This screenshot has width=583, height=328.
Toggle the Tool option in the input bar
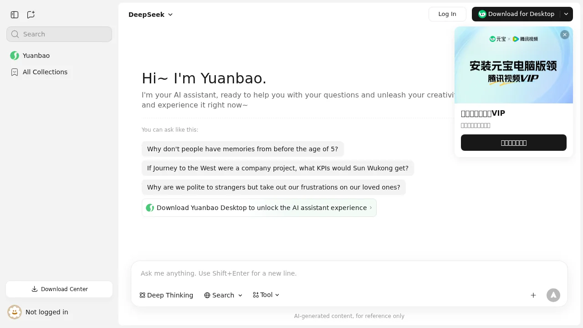[263, 295]
